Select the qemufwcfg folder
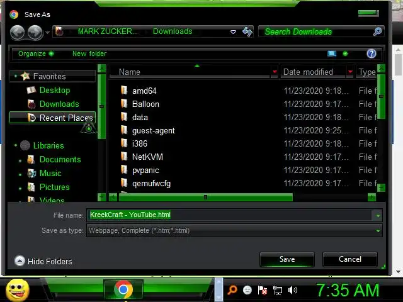Viewport: 403px width, 302px height. coord(151,184)
